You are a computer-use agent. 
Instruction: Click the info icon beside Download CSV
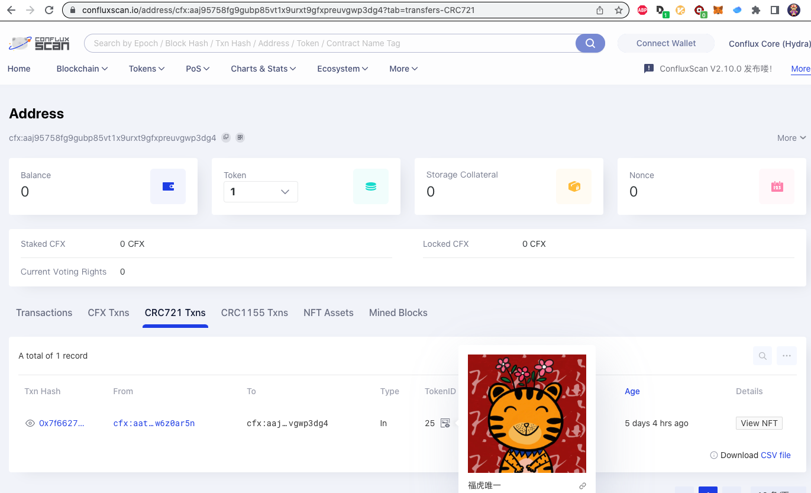714,455
